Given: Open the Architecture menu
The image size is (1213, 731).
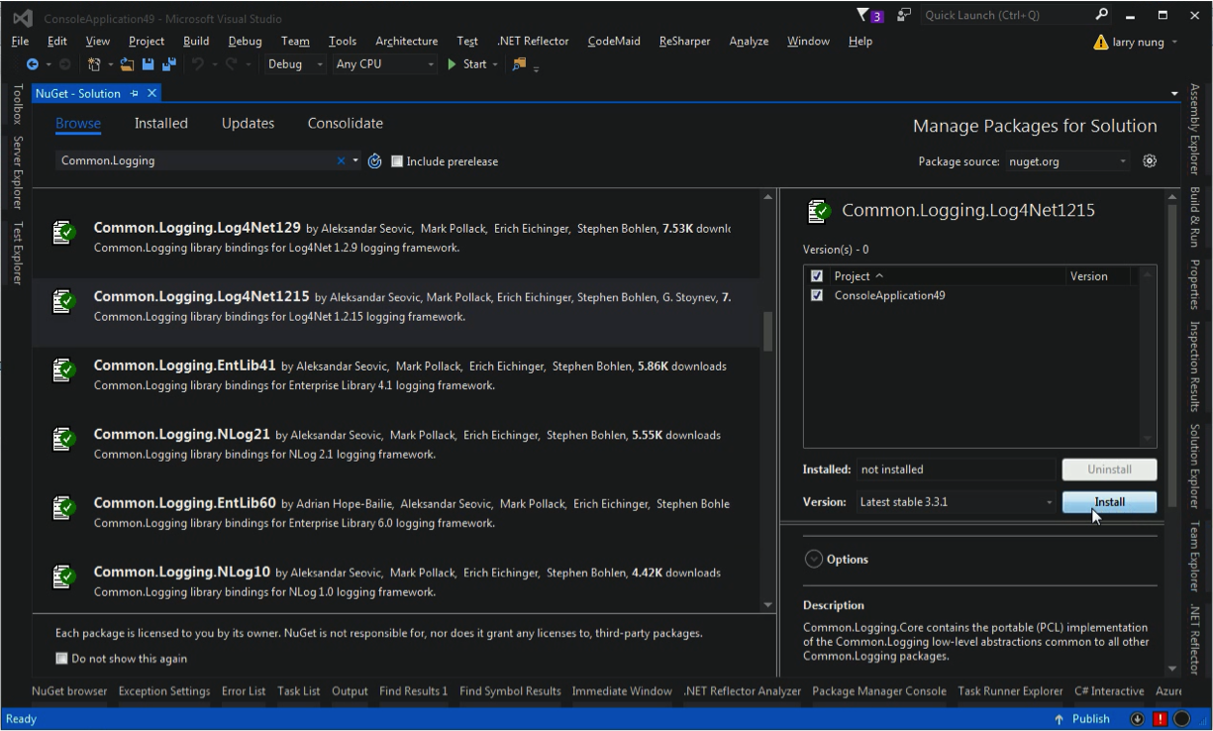Looking at the screenshot, I should (406, 41).
